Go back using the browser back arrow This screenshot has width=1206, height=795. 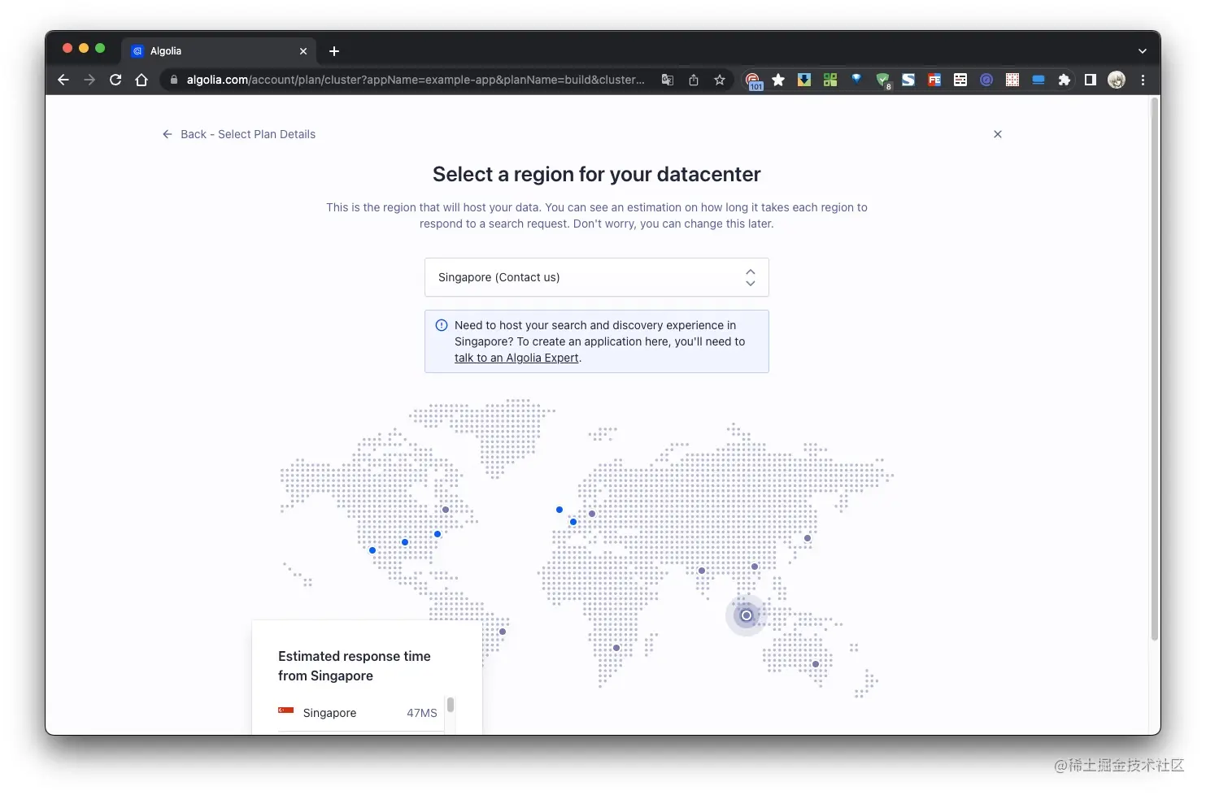[63, 80]
